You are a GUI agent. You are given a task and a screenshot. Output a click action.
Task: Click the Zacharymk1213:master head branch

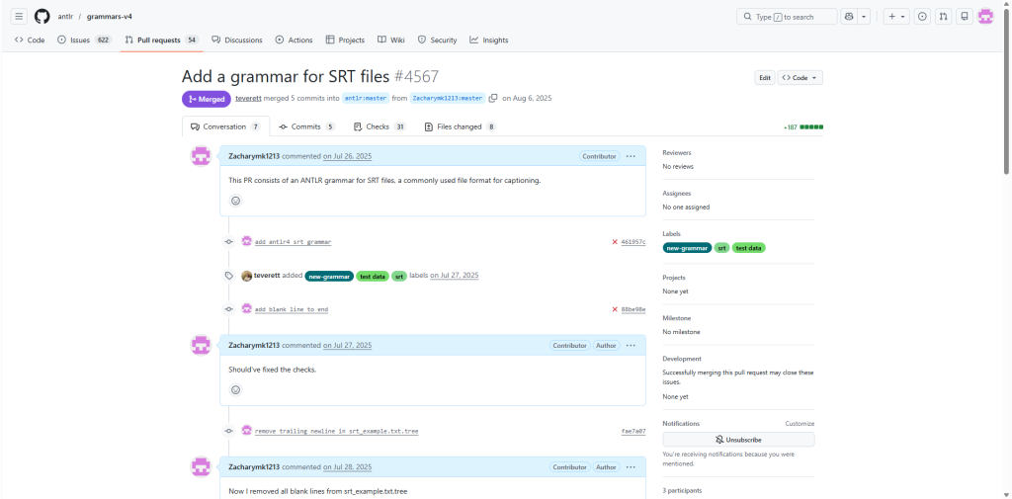[x=448, y=98]
